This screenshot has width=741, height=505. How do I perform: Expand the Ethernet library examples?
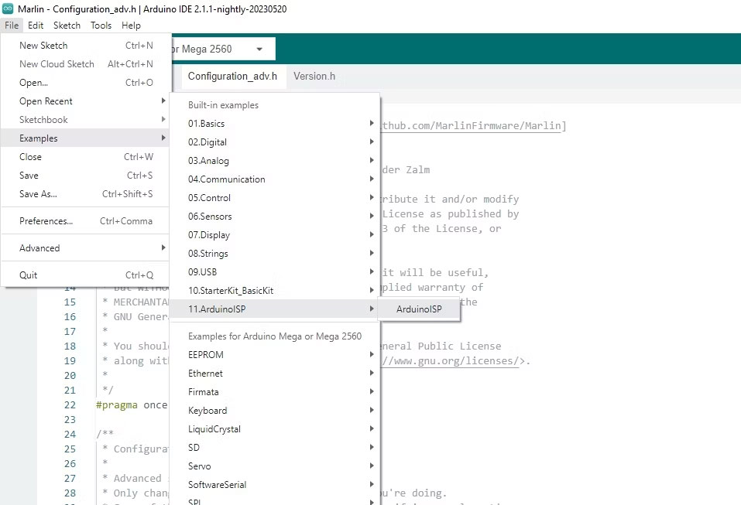click(275, 374)
